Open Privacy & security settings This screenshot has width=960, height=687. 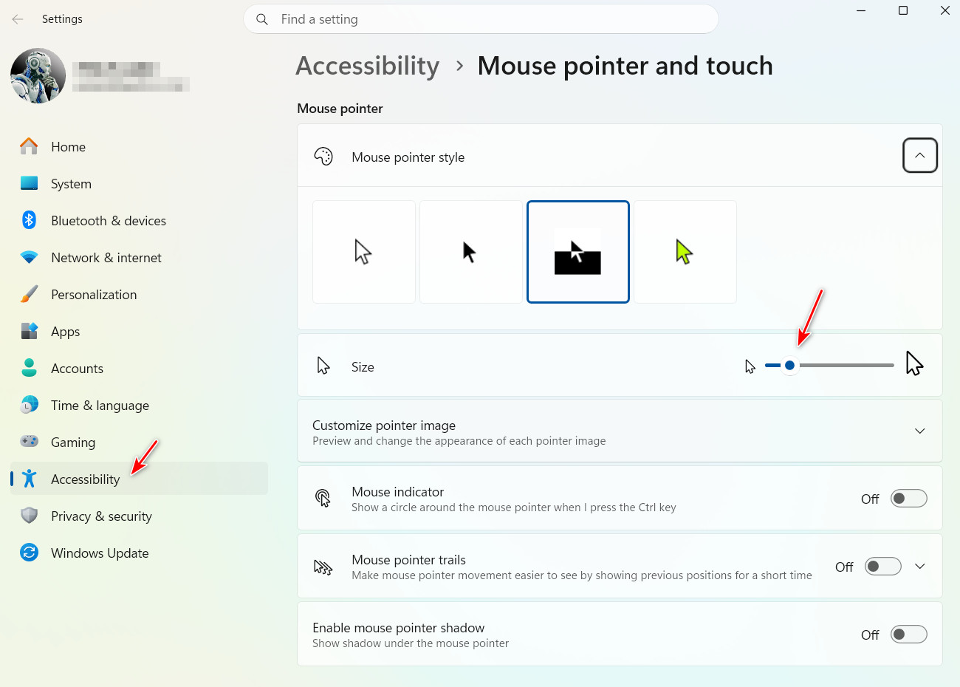tap(139, 516)
